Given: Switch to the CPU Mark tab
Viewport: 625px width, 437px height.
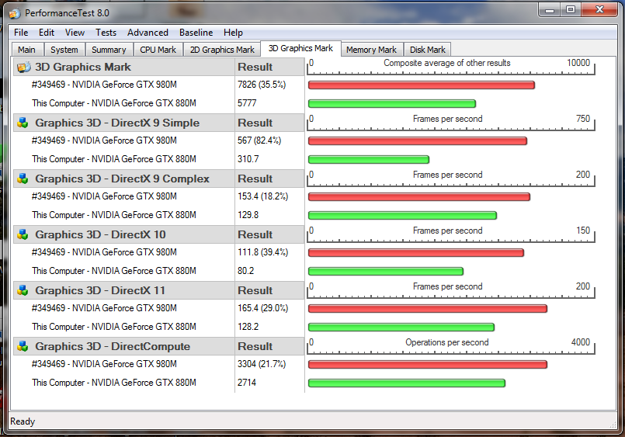Looking at the screenshot, I should [158, 50].
